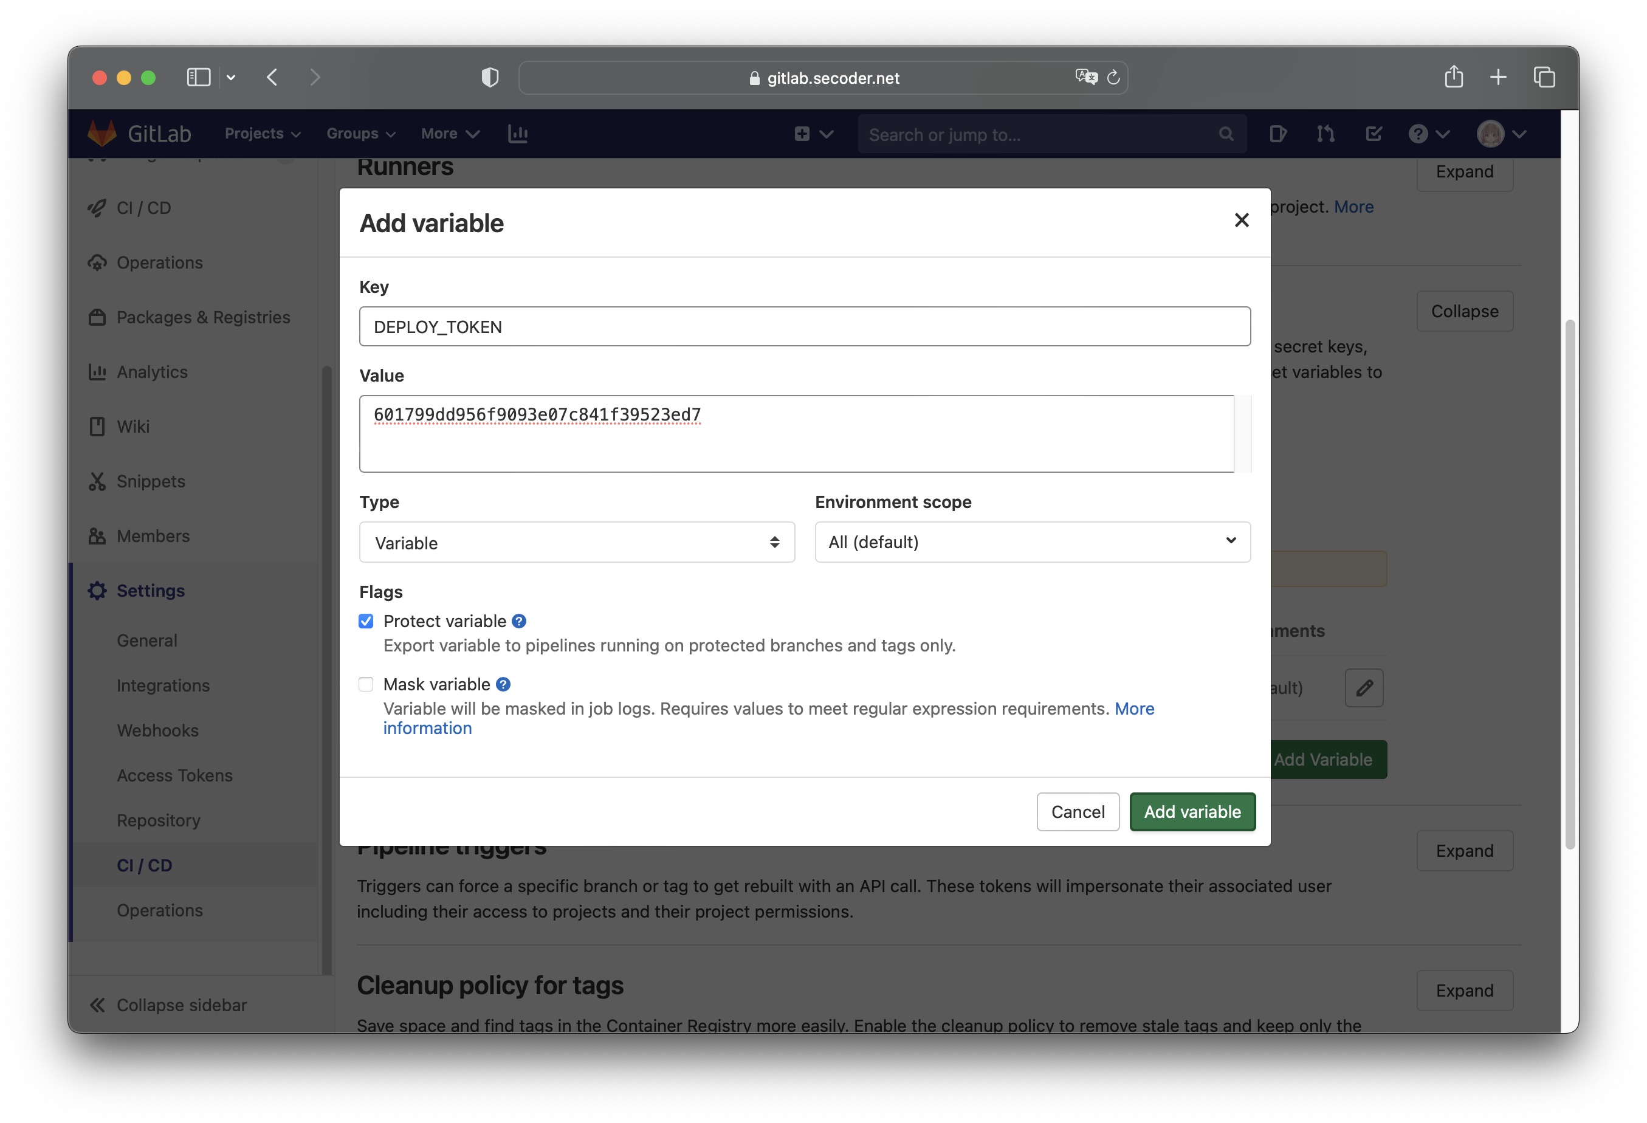
Task: Click the to-do list checkmark icon
Action: pos(1373,133)
